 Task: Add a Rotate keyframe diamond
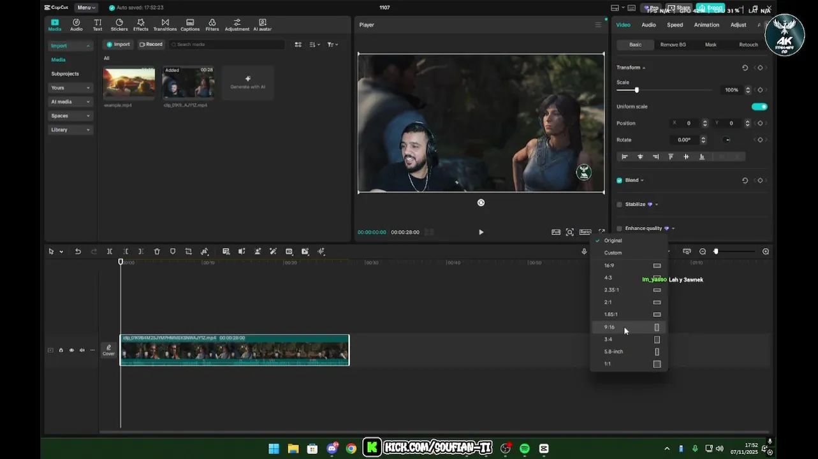(x=760, y=140)
